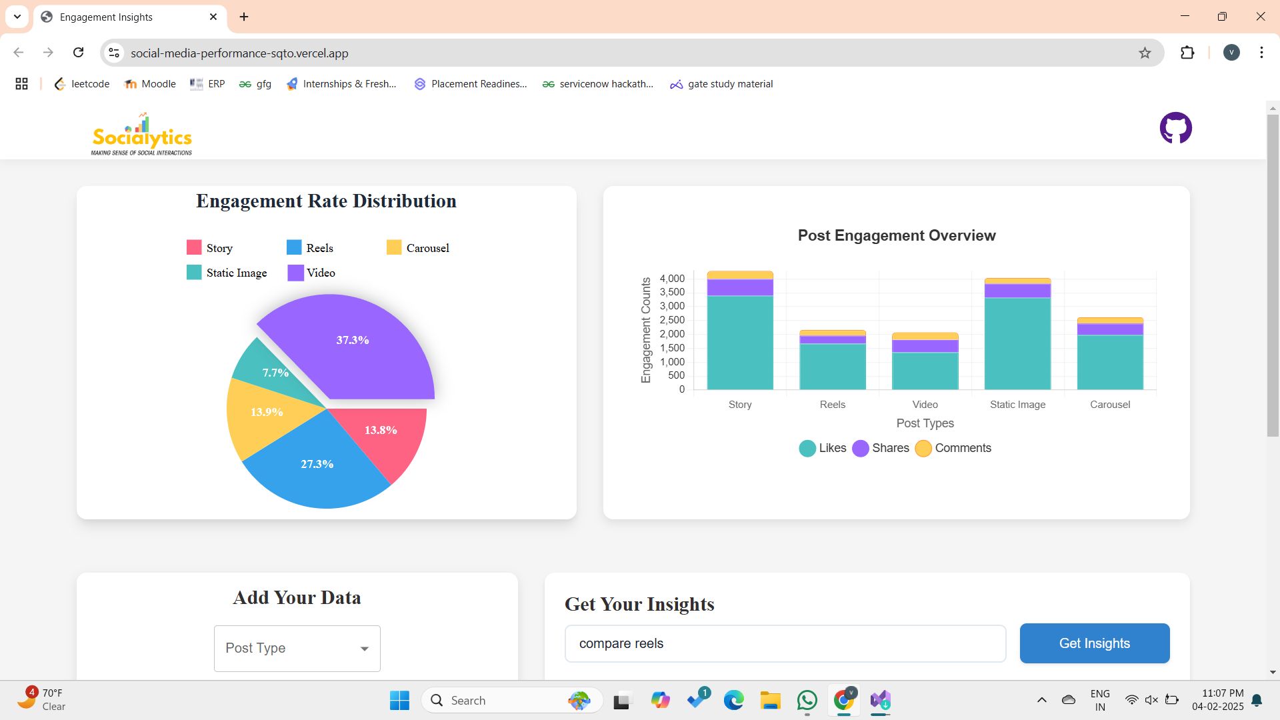This screenshot has width=1280, height=720.
Task: Toggle Story legend in pie chart
Action: coord(210,248)
